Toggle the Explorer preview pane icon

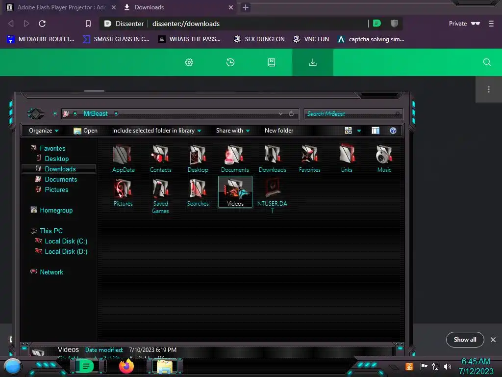[x=376, y=131]
